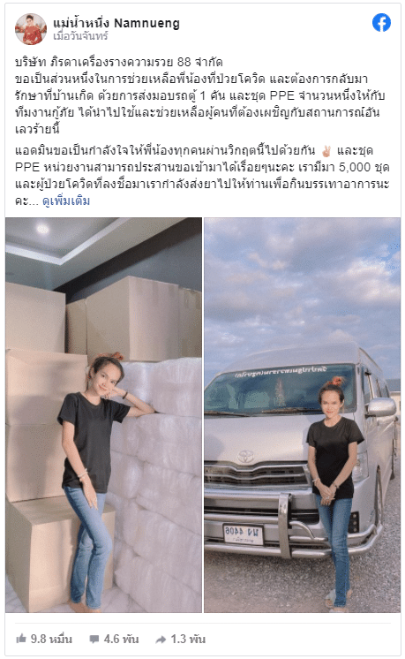405x659 pixels.
Task: Click the paragraph starting with ขอเป็นส่วนหนึ่ง
Action: pyautogui.click(x=199, y=104)
